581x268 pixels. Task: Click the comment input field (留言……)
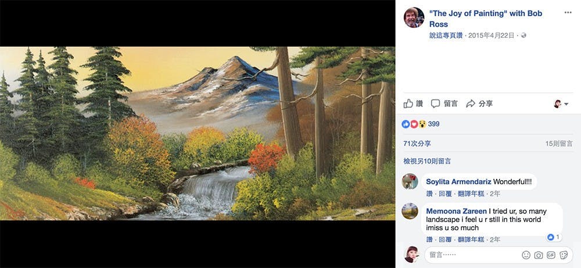(471, 255)
